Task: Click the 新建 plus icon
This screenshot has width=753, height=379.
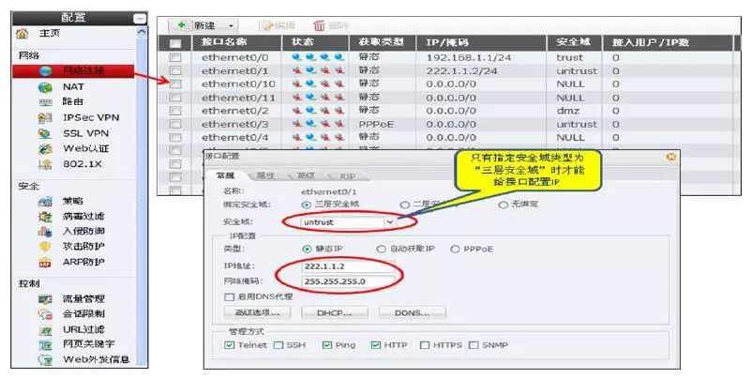Action: tap(183, 25)
